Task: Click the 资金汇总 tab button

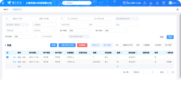Action: pos(95,45)
